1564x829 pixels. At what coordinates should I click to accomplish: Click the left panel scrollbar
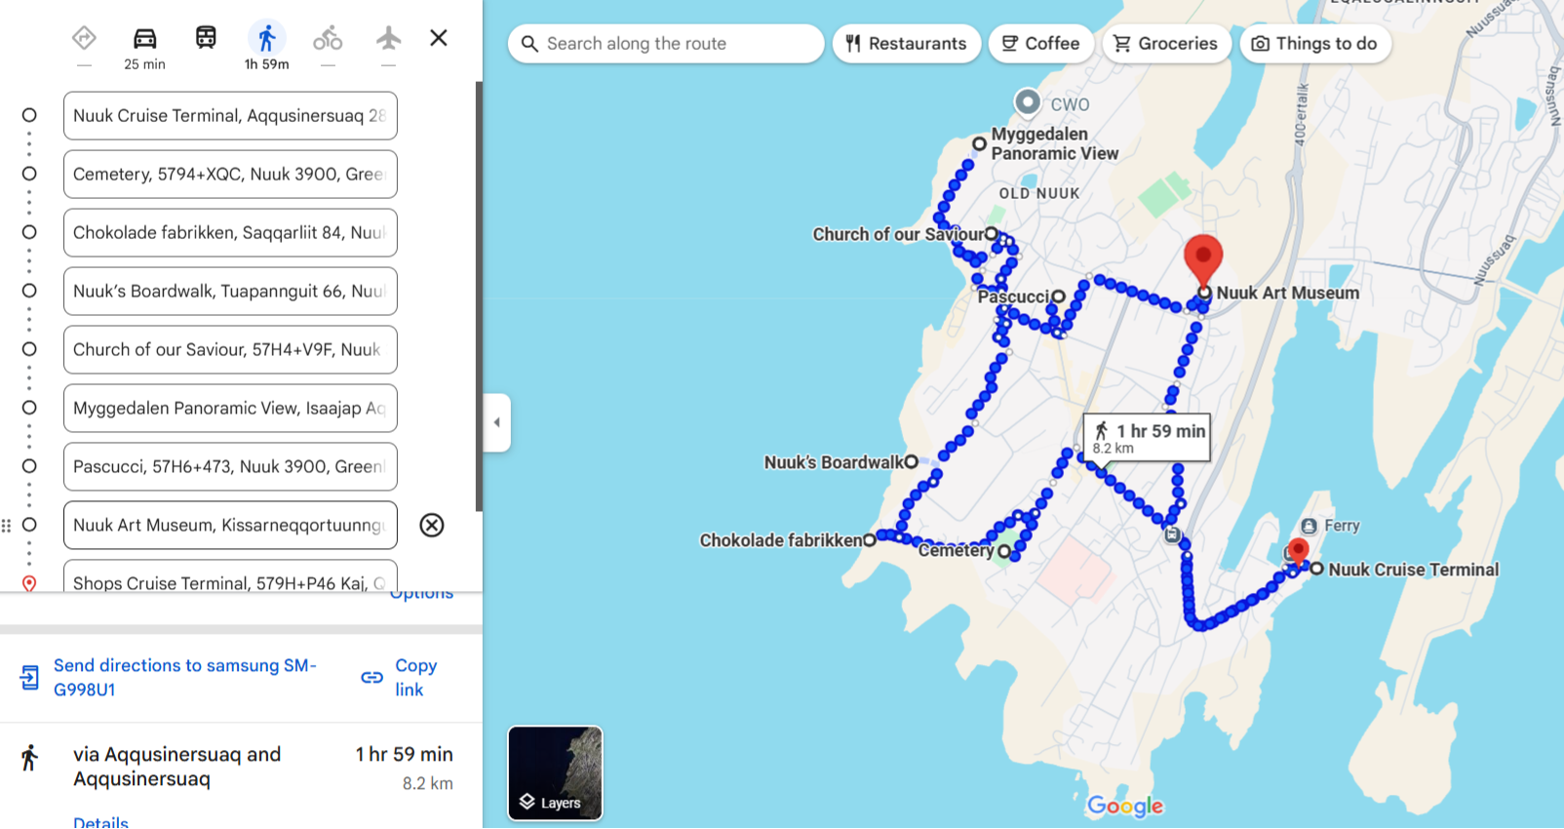pos(479,296)
